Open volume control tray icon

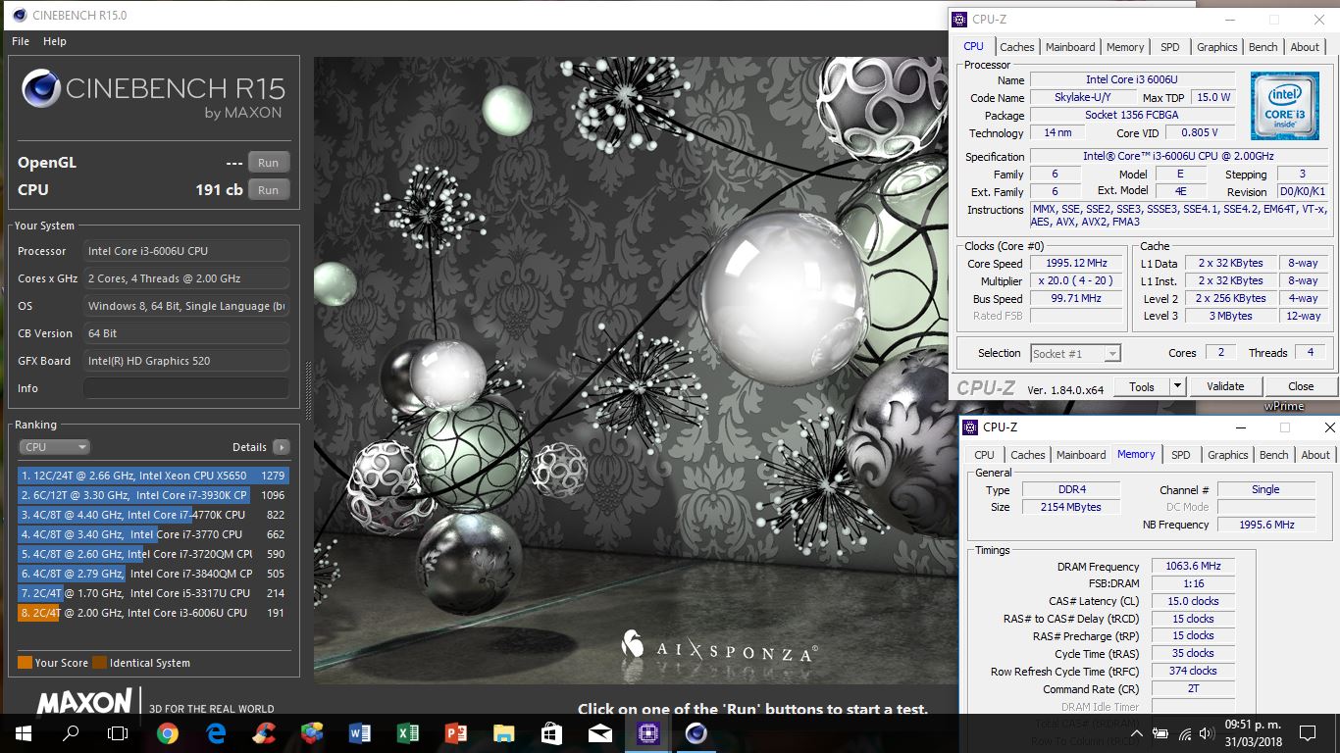pyautogui.click(x=1207, y=733)
